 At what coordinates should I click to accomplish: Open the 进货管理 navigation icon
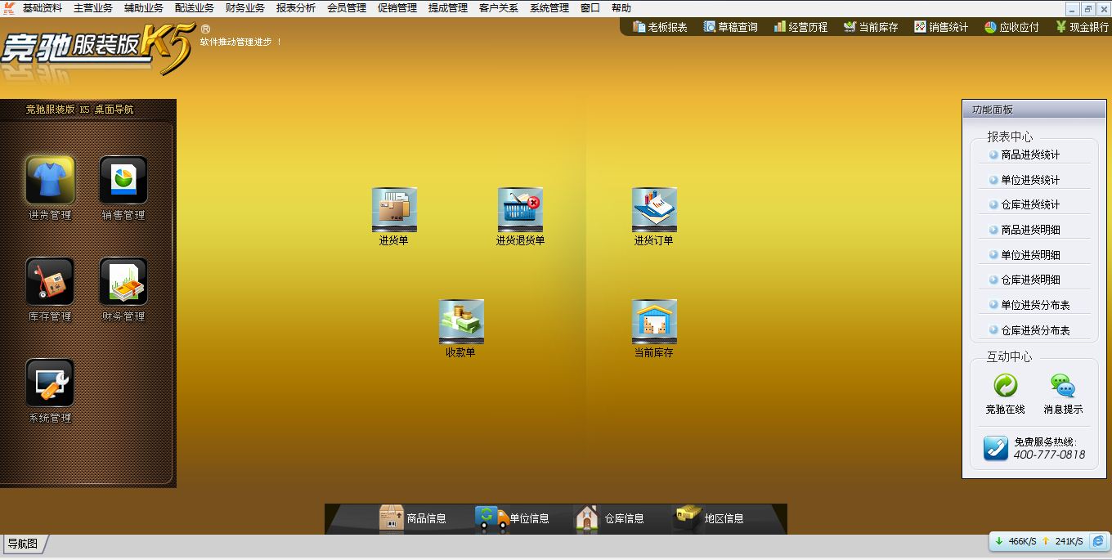coord(50,180)
